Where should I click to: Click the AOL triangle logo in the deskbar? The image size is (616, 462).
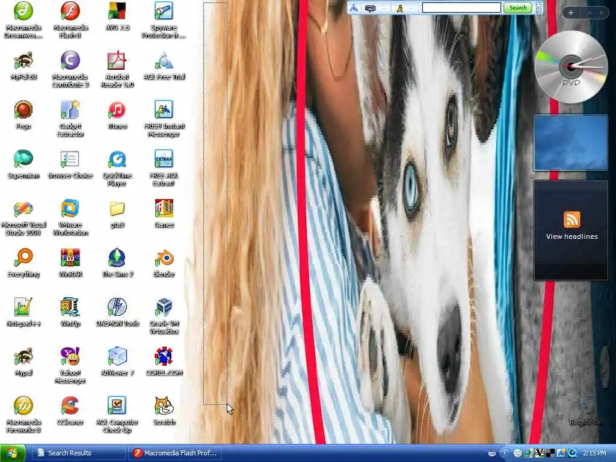click(x=354, y=8)
